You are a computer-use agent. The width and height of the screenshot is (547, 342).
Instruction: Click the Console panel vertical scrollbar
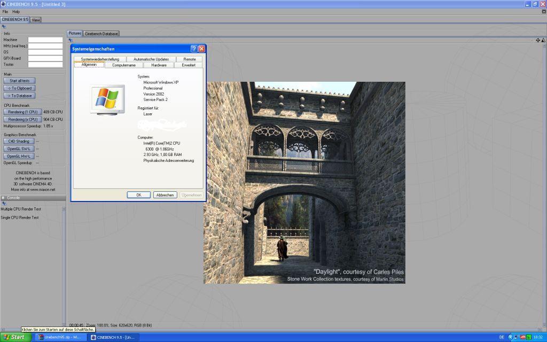[x=64, y=267]
